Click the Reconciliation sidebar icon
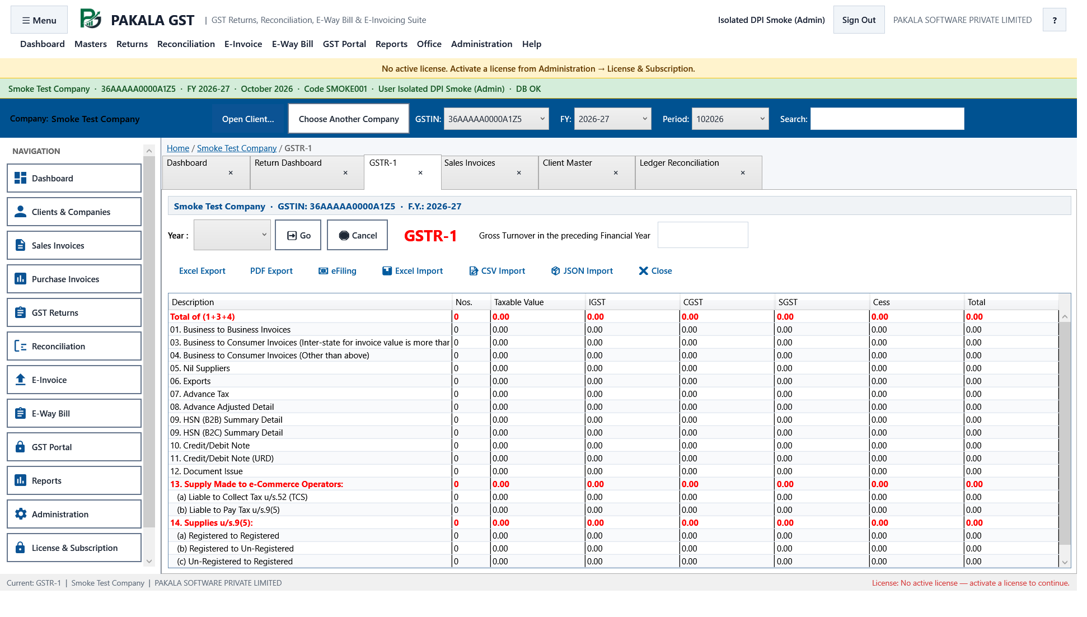1087x617 pixels. (x=20, y=346)
